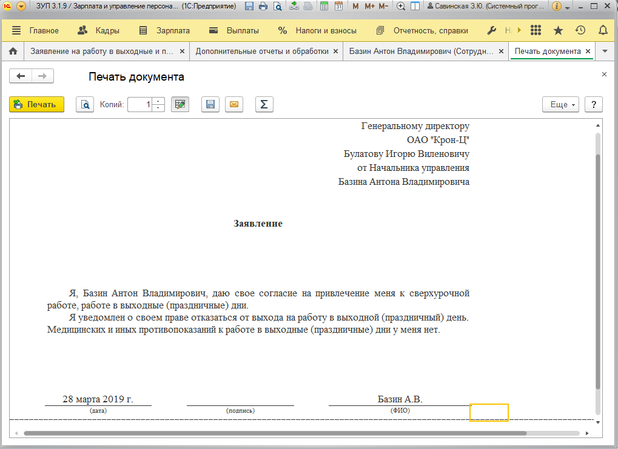Click the printer icon in title bar
This screenshot has width=618, height=449.
point(263,6)
